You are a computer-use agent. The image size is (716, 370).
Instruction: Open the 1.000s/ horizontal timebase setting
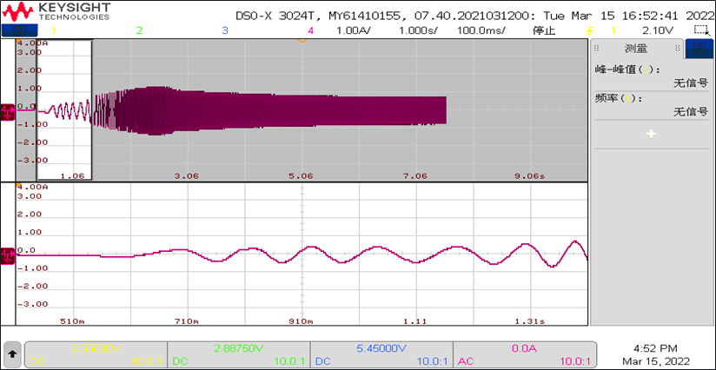417,30
